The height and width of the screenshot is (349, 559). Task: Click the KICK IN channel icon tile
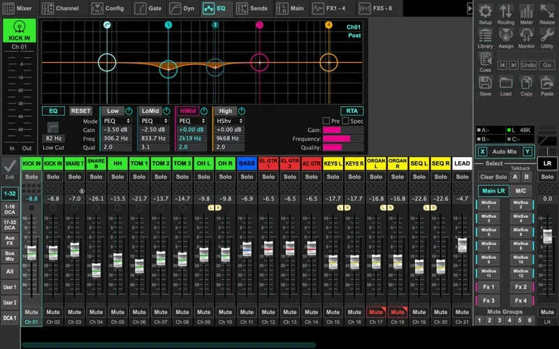click(x=20, y=31)
